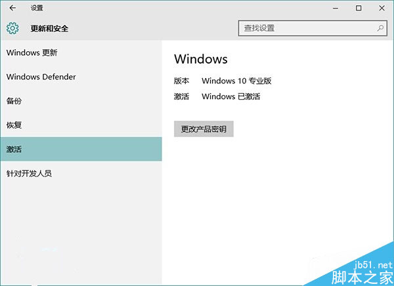
Task: Select 备份 in the sidebar
Action: (x=81, y=101)
